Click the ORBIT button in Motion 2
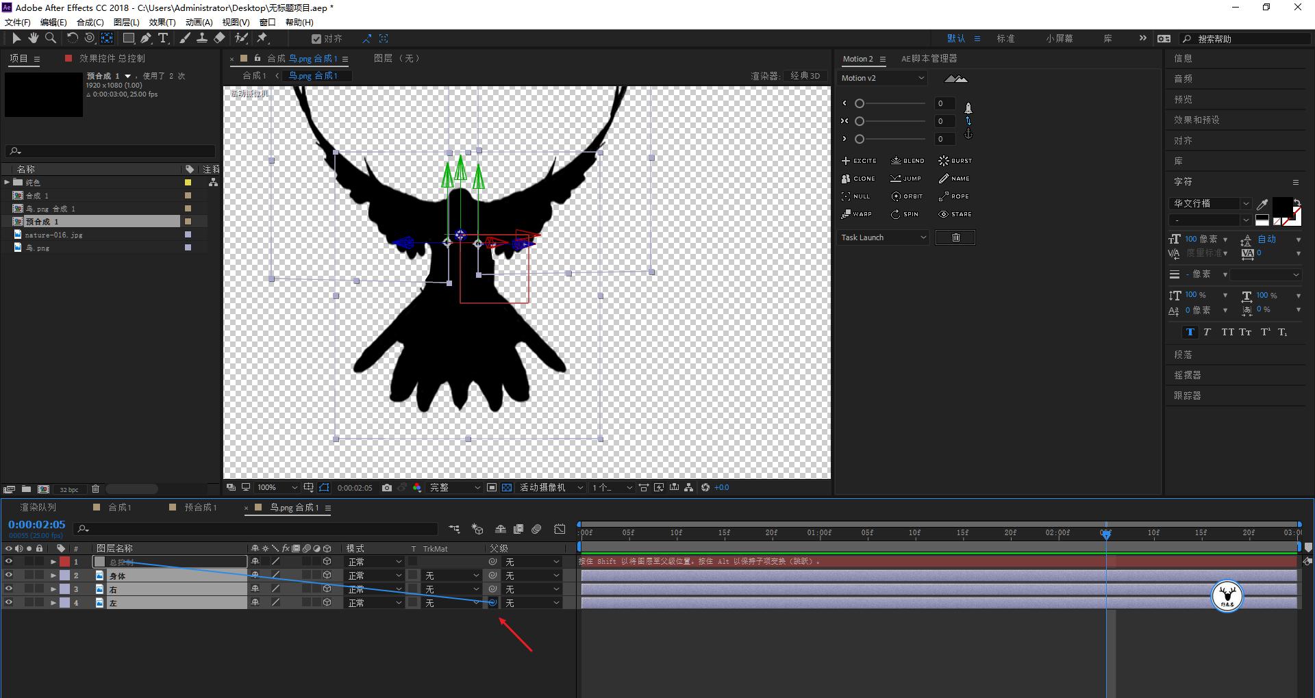 [907, 196]
